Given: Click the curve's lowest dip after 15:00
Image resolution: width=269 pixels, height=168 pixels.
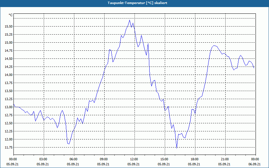Looking at the screenshot, I should [x=177, y=148].
